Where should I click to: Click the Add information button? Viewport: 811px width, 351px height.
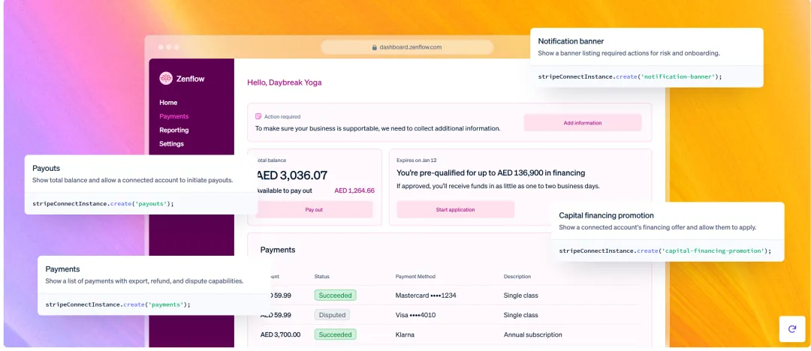coord(583,123)
